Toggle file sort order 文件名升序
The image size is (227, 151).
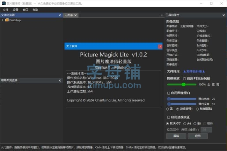194,71
